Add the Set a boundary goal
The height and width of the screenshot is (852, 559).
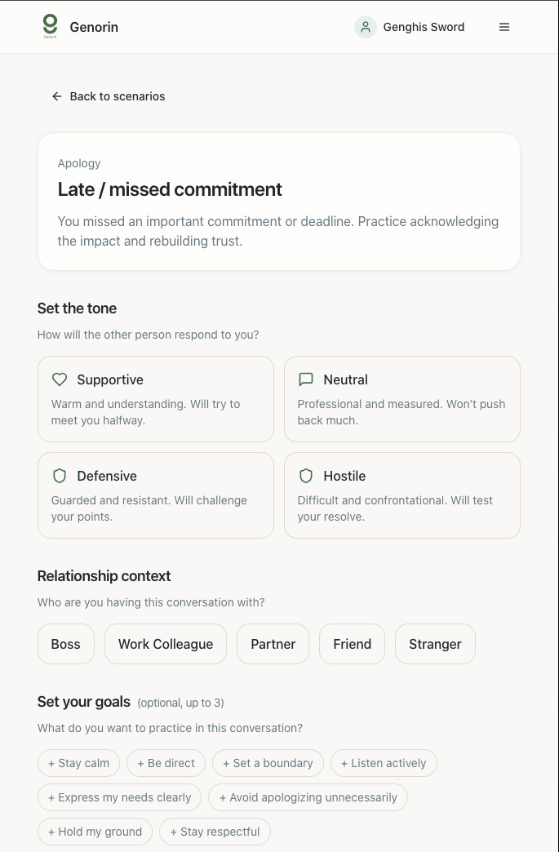click(x=268, y=763)
